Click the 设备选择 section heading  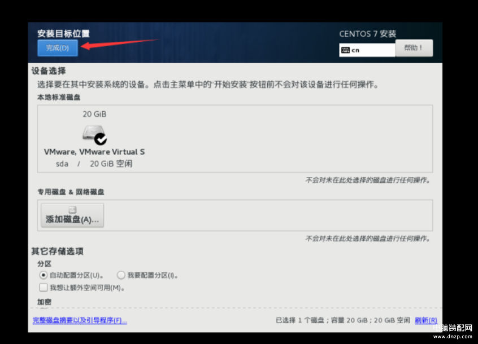point(49,71)
